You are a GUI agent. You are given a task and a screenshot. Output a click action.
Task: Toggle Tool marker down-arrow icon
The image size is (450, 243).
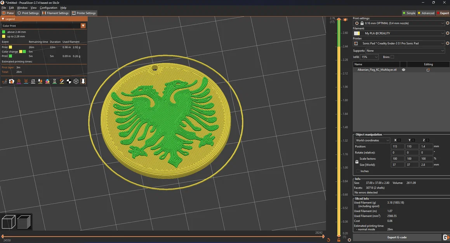83,81
